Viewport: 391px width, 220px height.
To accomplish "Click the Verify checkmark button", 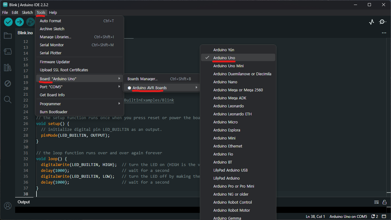I will 8,22.
